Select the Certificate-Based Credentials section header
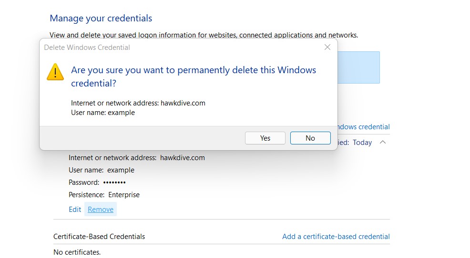470x258 pixels. (x=99, y=236)
